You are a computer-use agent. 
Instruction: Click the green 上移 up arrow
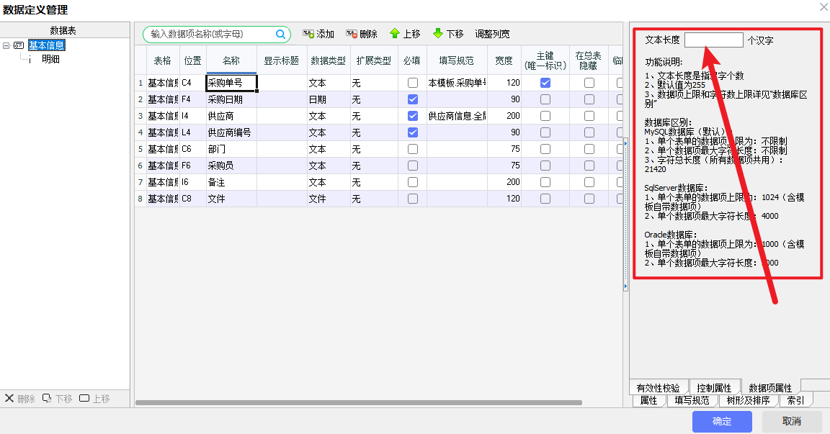394,34
